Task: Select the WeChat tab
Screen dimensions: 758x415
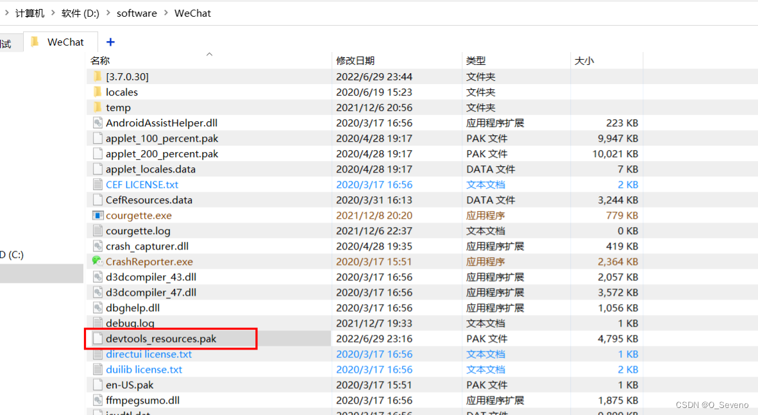Action: 60,42
